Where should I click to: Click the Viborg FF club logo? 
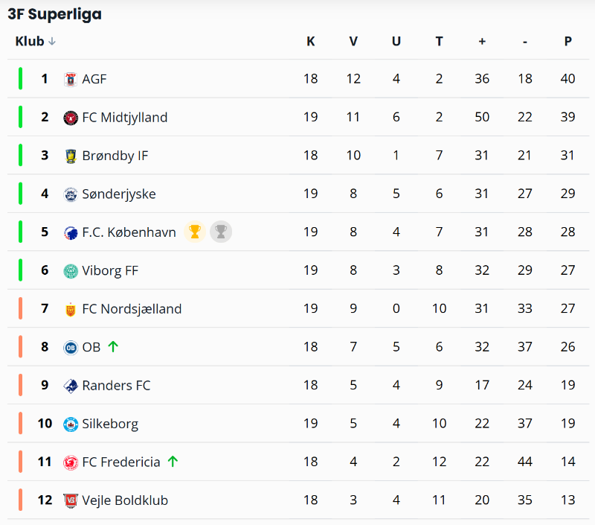pos(71,271)
